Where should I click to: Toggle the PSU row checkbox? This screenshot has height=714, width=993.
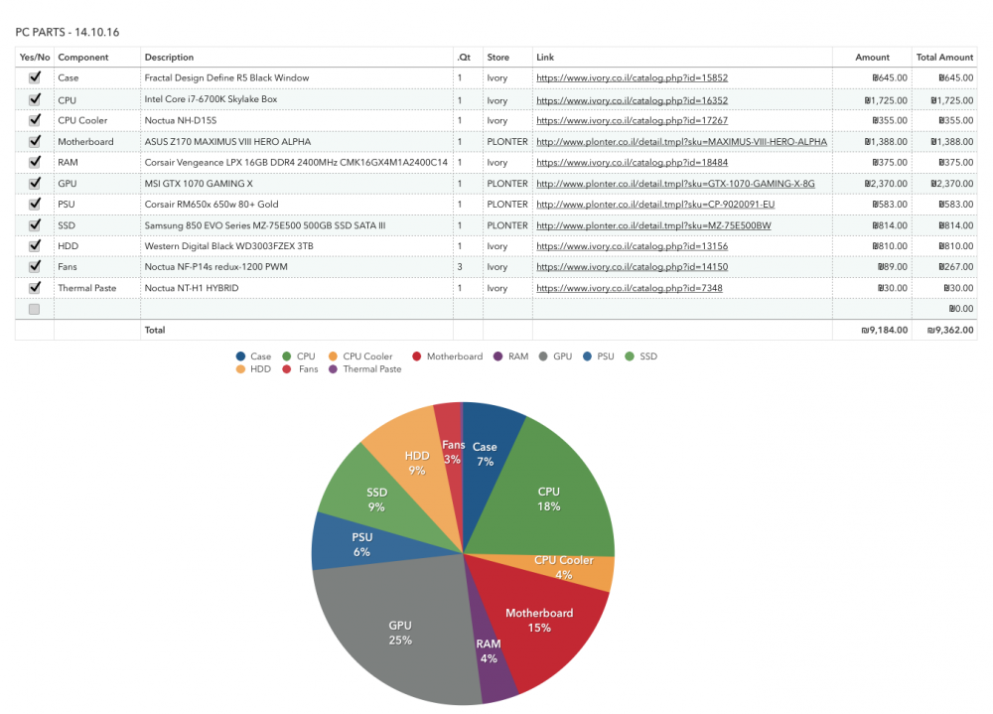tap(35, 204)
